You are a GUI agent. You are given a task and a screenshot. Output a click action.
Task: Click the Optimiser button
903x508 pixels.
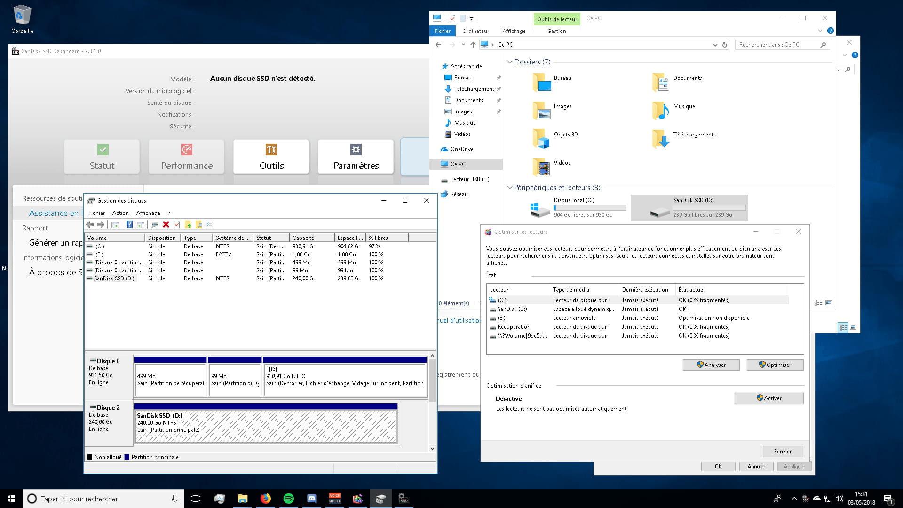click(x=775, y=365)
